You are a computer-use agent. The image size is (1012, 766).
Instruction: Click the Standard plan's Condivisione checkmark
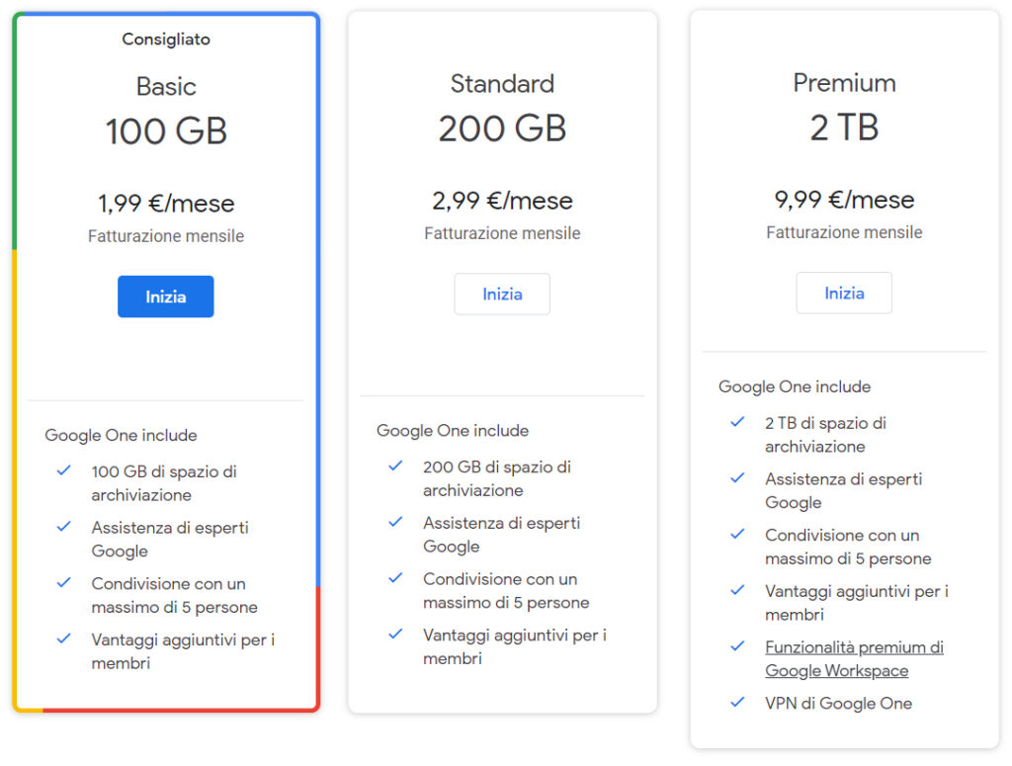pos(396,578)
